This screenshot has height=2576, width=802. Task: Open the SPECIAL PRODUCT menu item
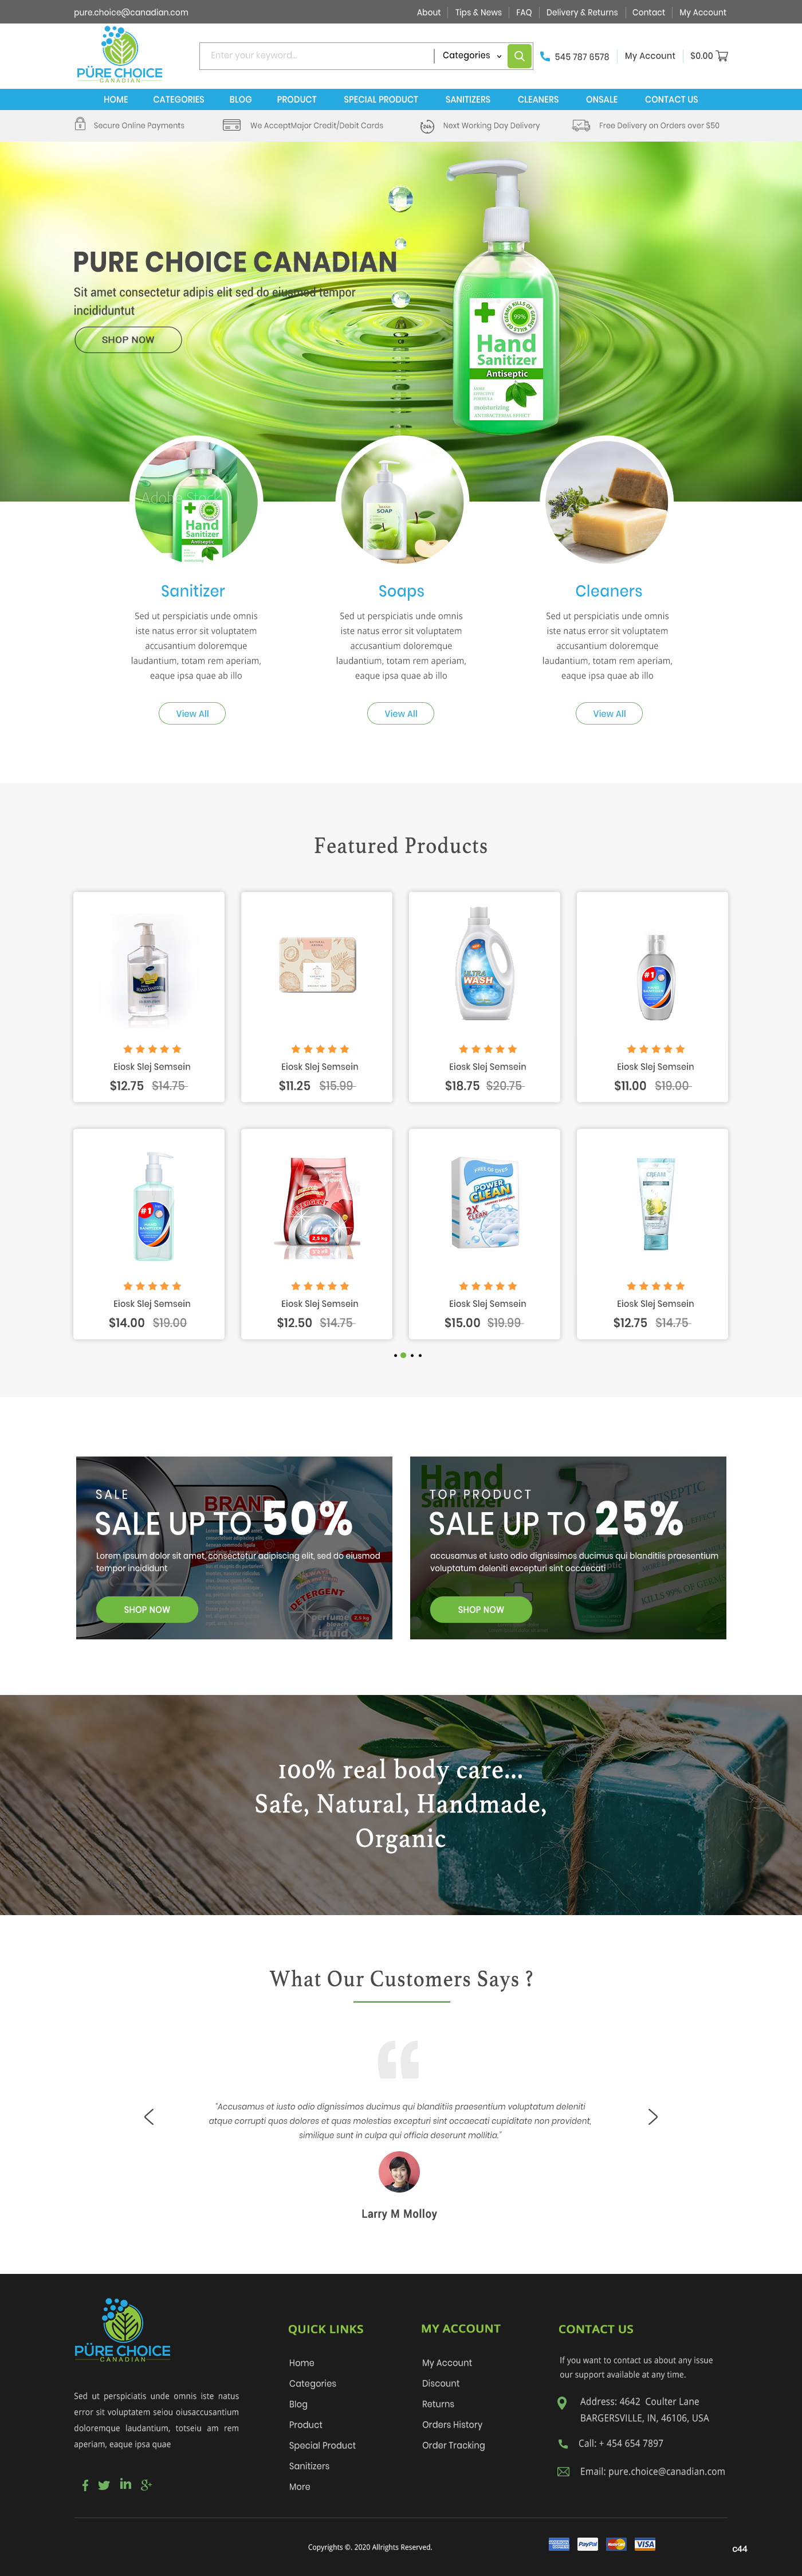(x=381, y=100)
